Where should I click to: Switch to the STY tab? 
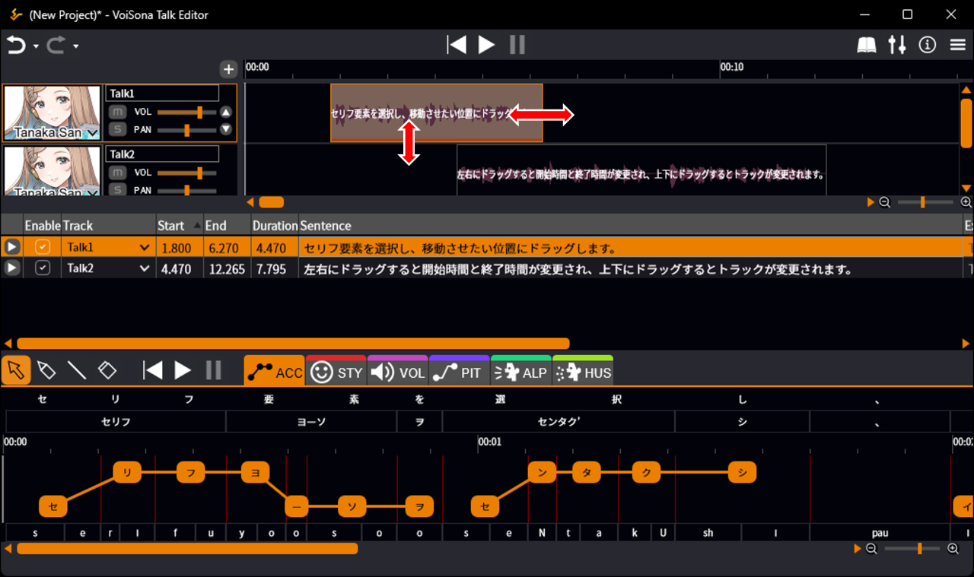click(x=336, y=372)
